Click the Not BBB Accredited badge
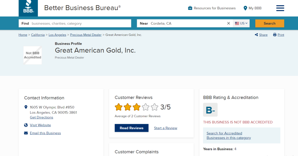 [33, 55]
